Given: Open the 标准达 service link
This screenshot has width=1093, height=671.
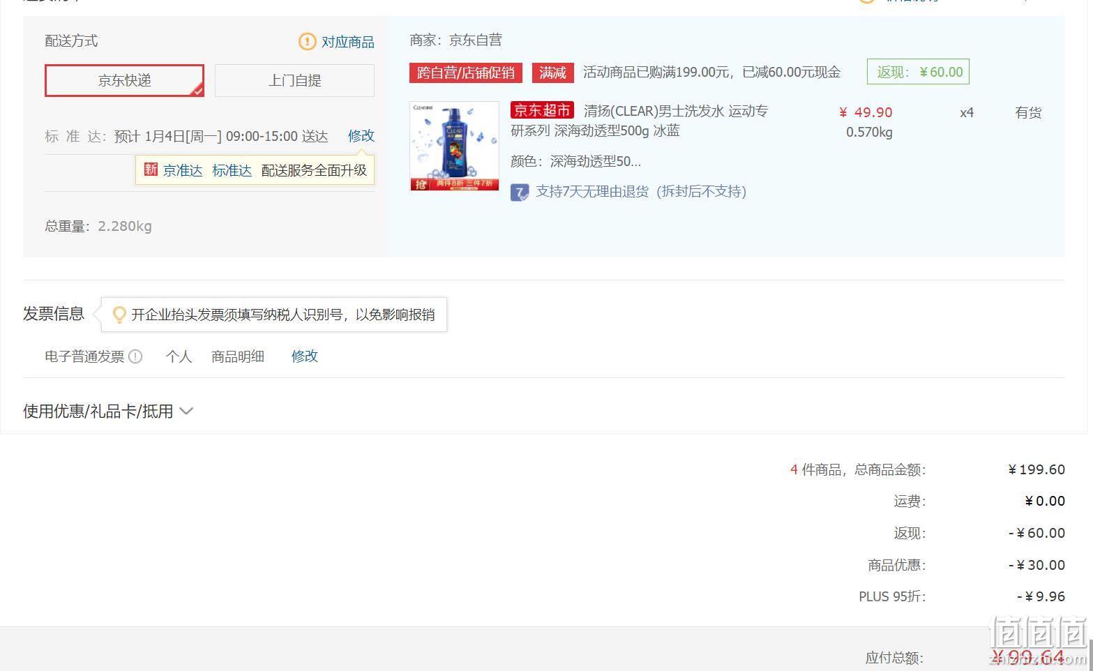Looking at the screenshot, I should coord(232,170).
